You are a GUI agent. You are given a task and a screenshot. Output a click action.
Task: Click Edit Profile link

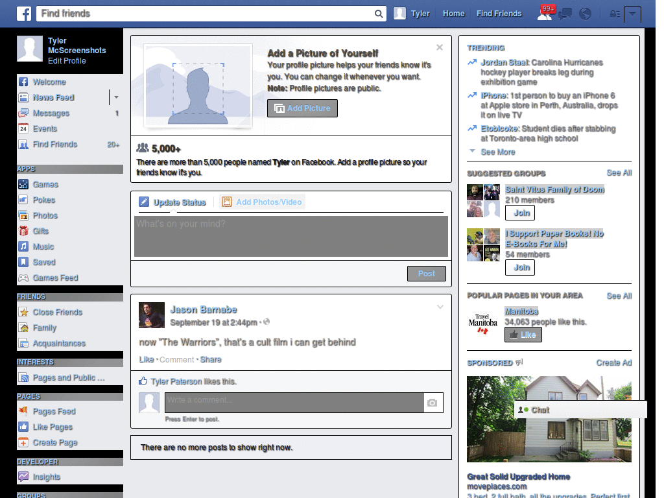point(67,61)
